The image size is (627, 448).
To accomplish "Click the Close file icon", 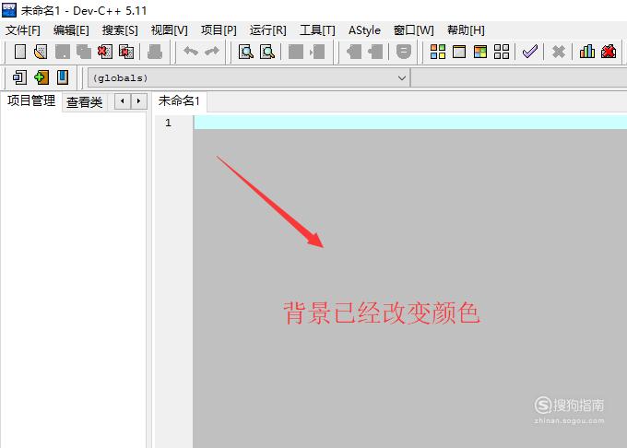I will (x=105, y=52).
